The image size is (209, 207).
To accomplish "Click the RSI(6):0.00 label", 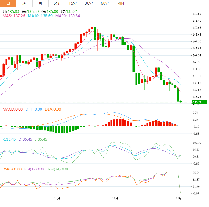I will click(12, 169).
